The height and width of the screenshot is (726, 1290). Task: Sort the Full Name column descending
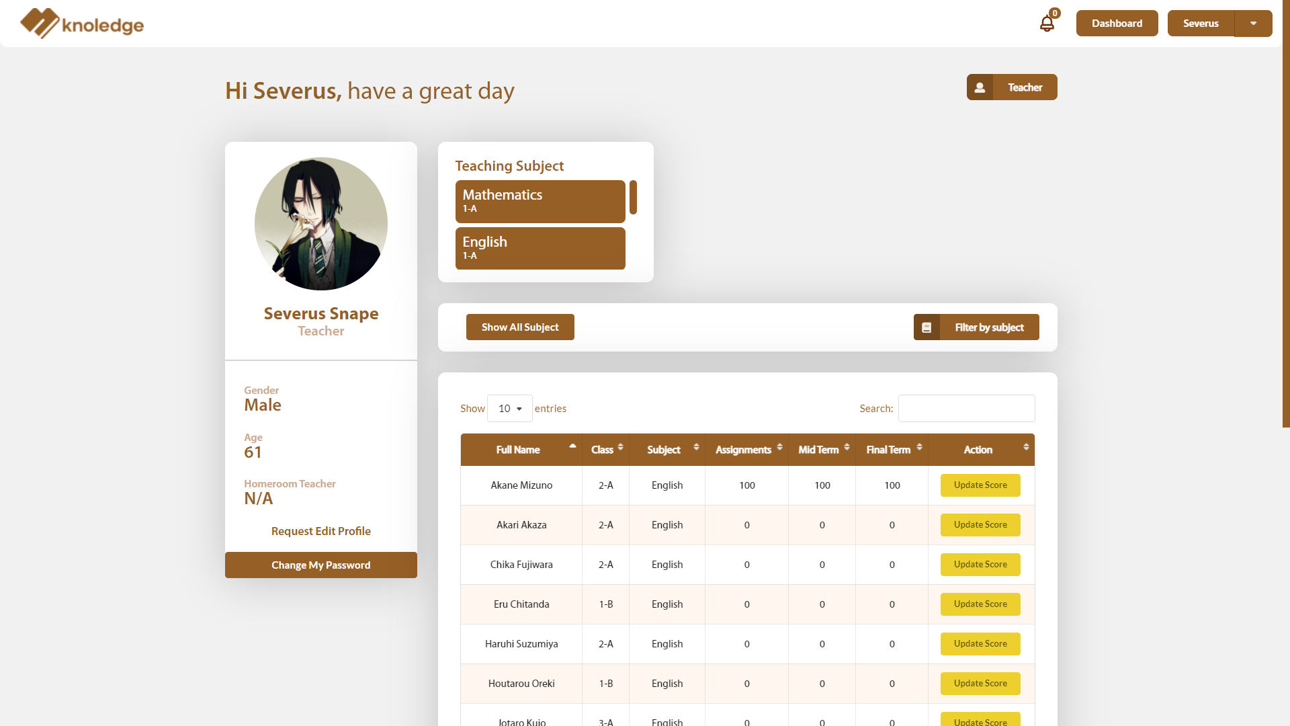point(572,446)
